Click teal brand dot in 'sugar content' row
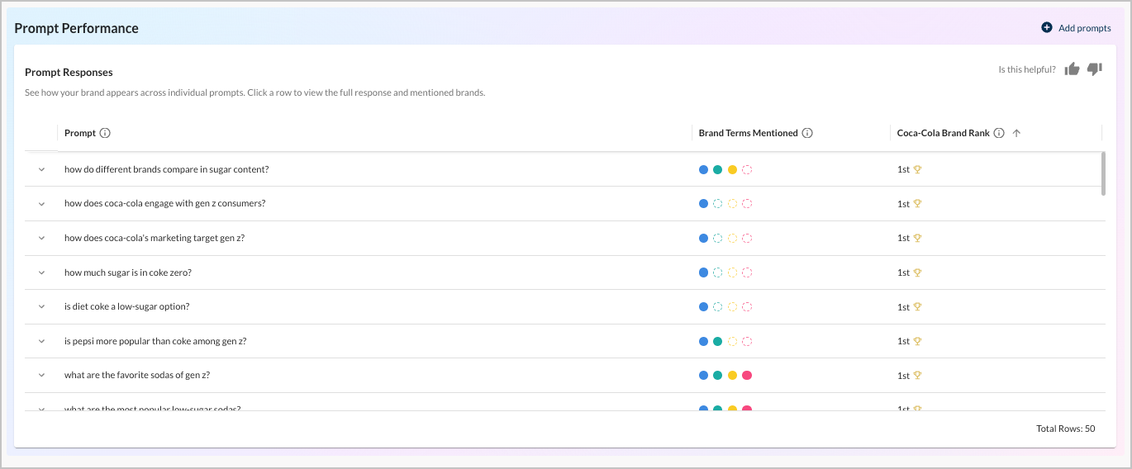Image resolution: width=1132 pixels, height=469 pixels. 718,169
